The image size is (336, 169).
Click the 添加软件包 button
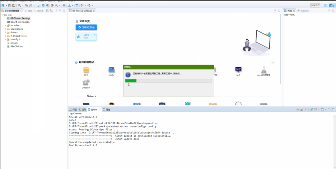coord(86,27)
